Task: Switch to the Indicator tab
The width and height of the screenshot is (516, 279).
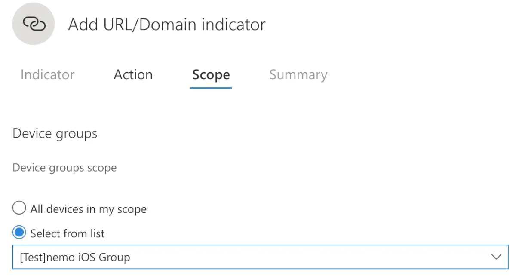Action: click(47, 75)
